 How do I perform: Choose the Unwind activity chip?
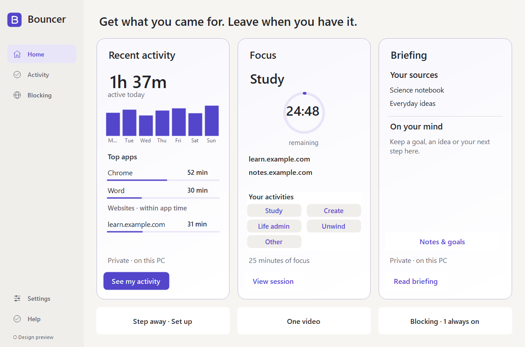(334, 226)
